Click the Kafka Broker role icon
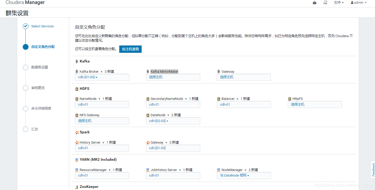Image resolution: width=375 pixels, height=190 pixels. tap(77, 72)
